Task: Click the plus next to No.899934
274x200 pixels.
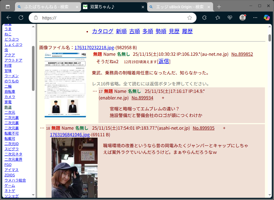Action: pyautogui.click(x=163, y=98)
